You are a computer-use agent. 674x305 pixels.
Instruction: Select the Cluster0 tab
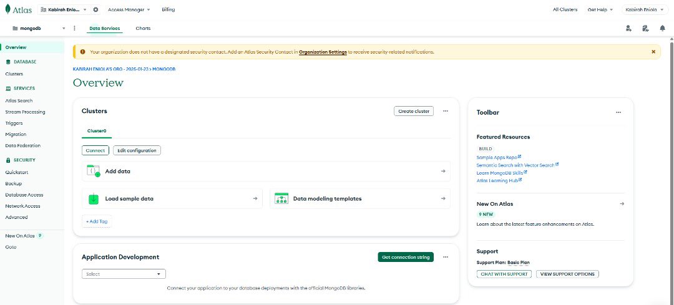pos(97,130)
